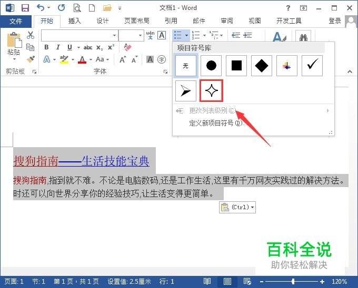Click zoom out minus button
The height and width of the screenshot is (288, 358).
coord(262,282)
